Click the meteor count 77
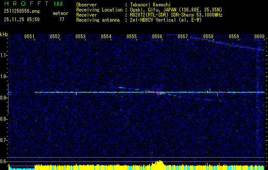268x170 pixels. pos(62,20)
